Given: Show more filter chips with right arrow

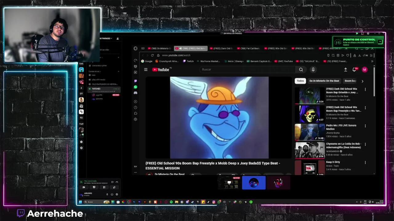Looking at the screenshot, I should coord(362,81).
